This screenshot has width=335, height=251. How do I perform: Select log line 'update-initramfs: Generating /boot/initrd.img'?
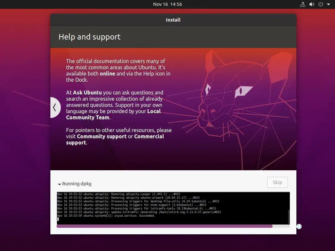[x=139, y=212]
